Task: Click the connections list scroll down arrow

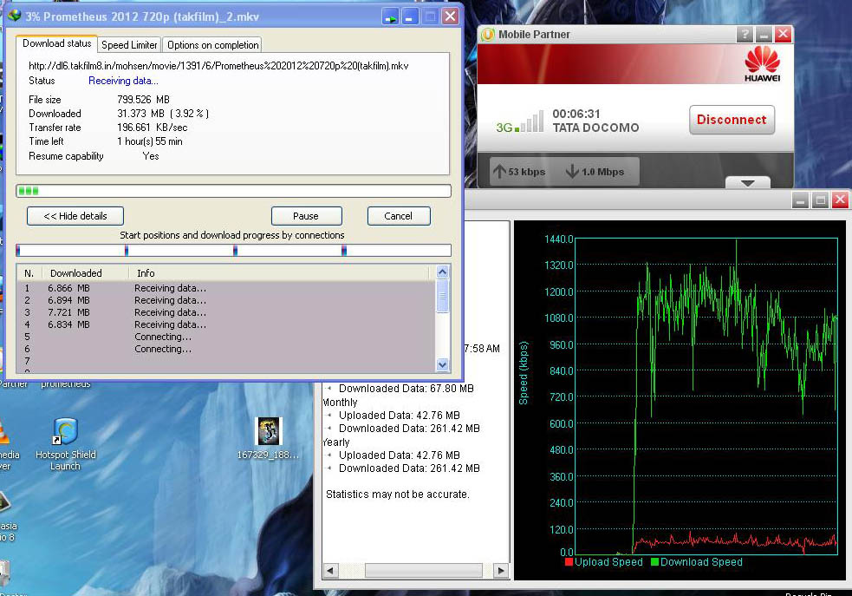Action: click(x=442, y=364)
